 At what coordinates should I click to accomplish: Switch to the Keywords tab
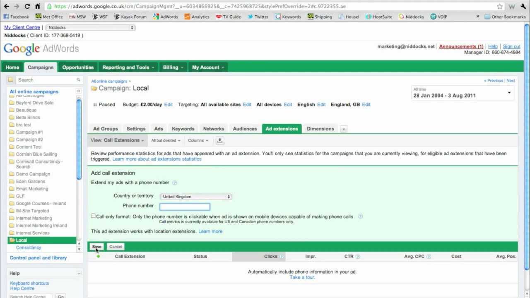tap(183, 129)
